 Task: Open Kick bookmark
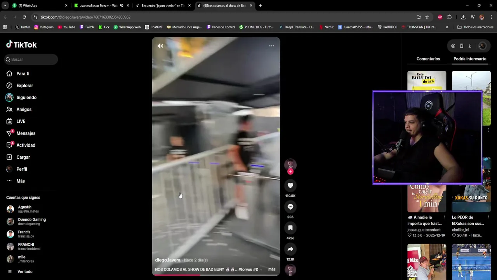[104, 27]
